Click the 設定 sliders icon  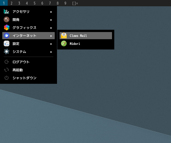pos(7,43)
